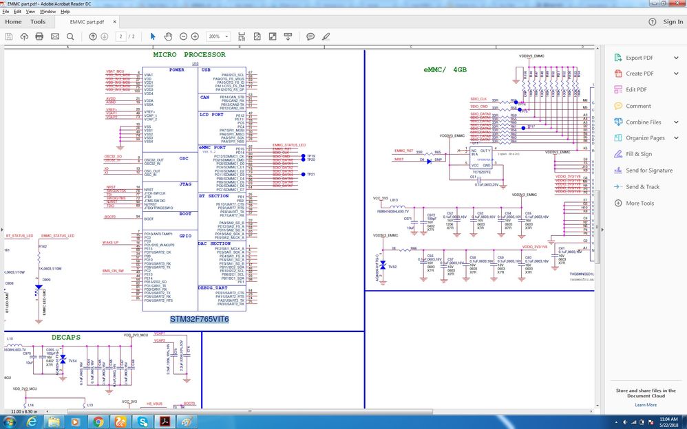Open the Windows Start button

[9, 422]
